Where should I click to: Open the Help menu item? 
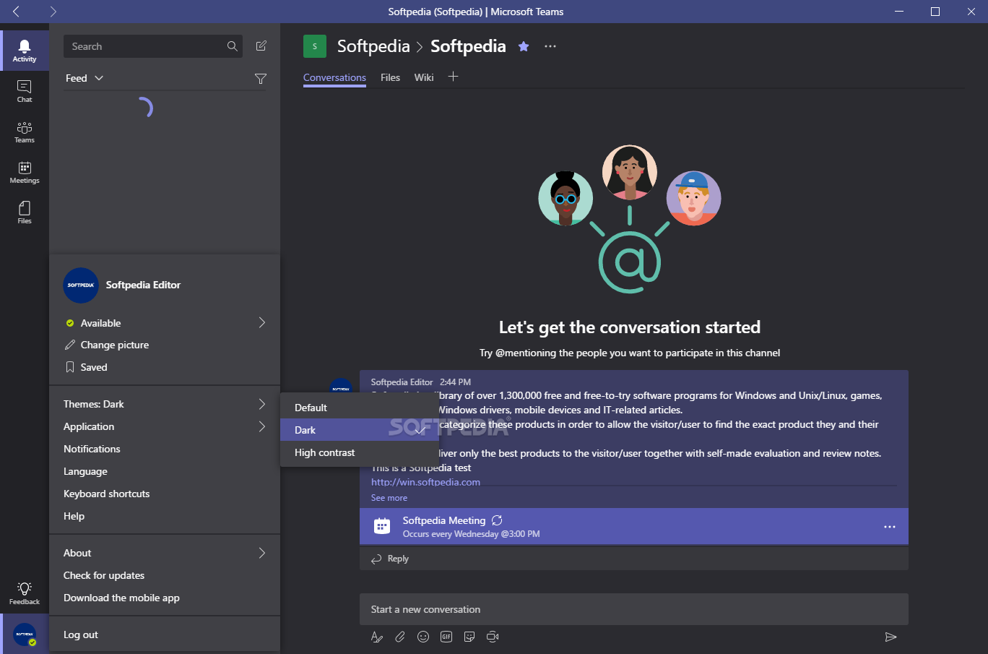coord(74,516)
